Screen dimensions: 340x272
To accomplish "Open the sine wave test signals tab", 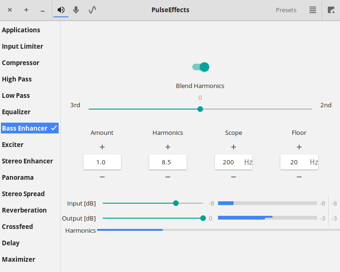I will click(x=92, y=10).
